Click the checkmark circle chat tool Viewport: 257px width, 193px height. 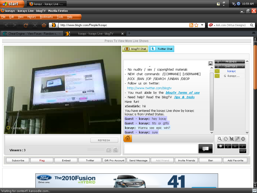coord(226,139)
